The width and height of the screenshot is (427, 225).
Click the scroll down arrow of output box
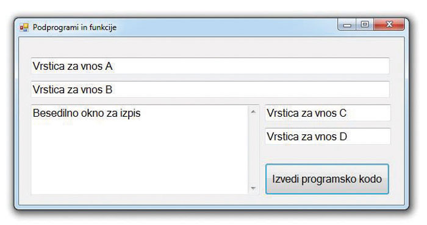(253, 188)
